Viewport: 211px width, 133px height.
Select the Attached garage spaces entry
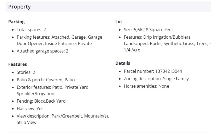pyautogui.click(x=42, y=51)
